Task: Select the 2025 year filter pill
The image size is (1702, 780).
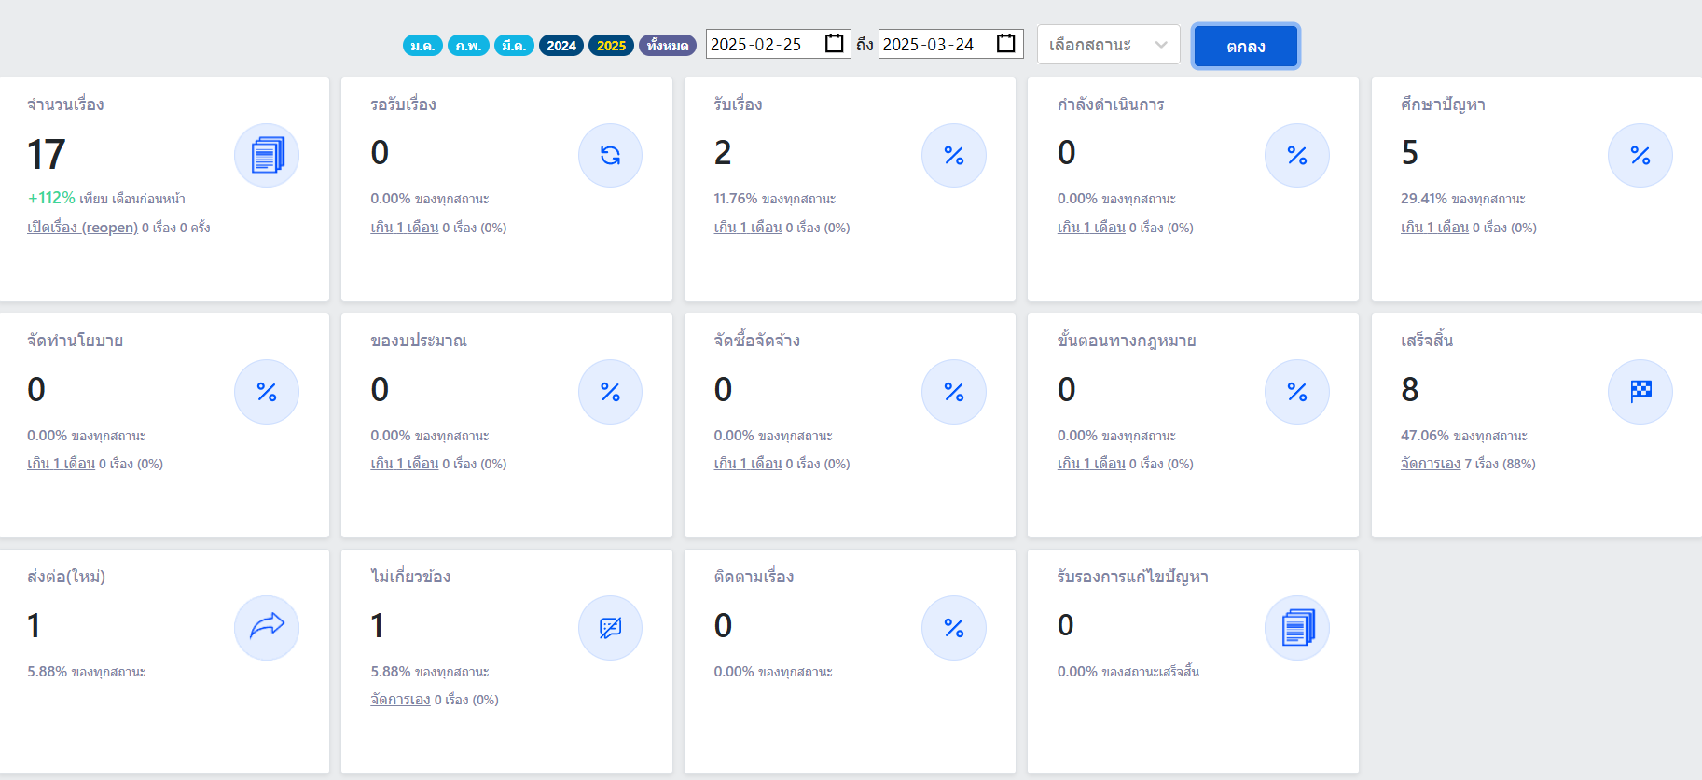Action: click(611, 46)
